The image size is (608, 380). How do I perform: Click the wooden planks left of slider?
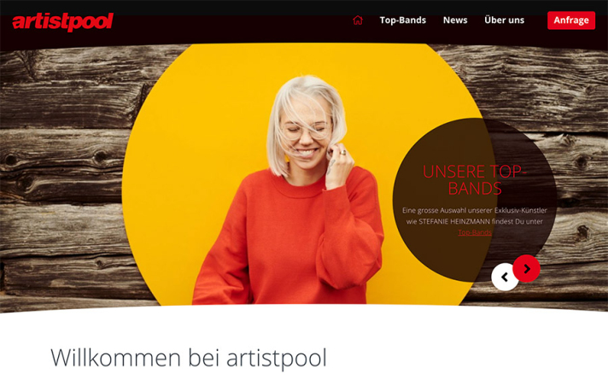click(62, 174)
